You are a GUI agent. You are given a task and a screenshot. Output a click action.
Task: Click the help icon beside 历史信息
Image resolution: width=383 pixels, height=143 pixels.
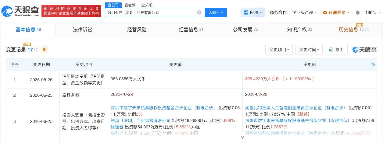coord(367,30)
